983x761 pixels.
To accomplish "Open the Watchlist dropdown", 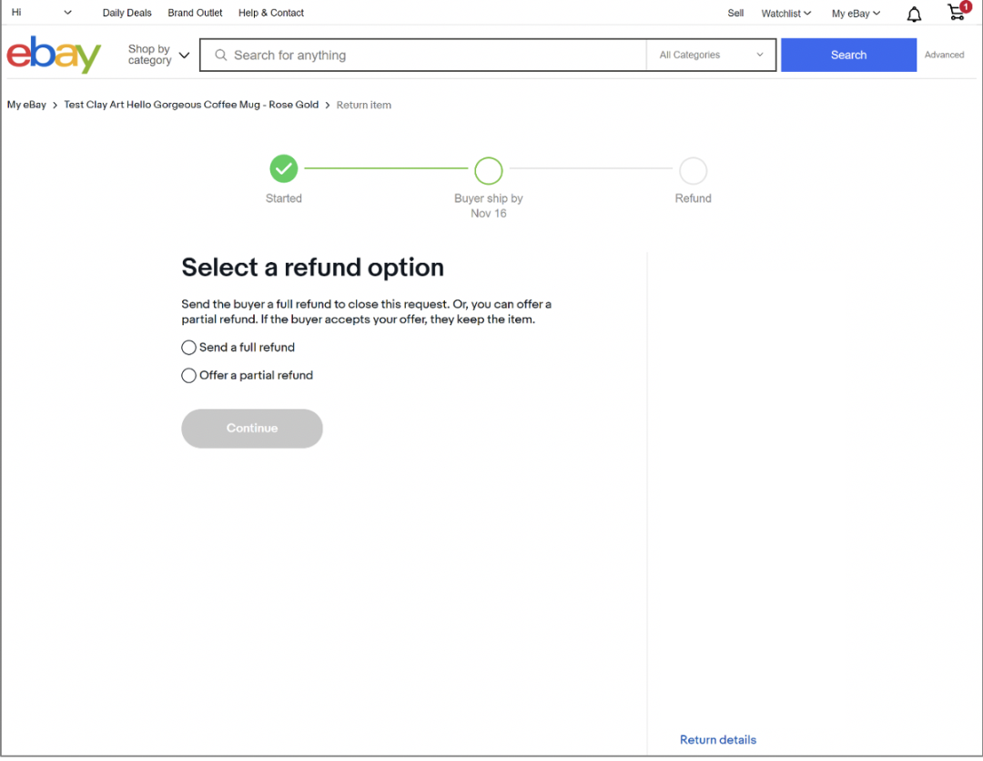I will pyautogui.click(x=785, y=14).
